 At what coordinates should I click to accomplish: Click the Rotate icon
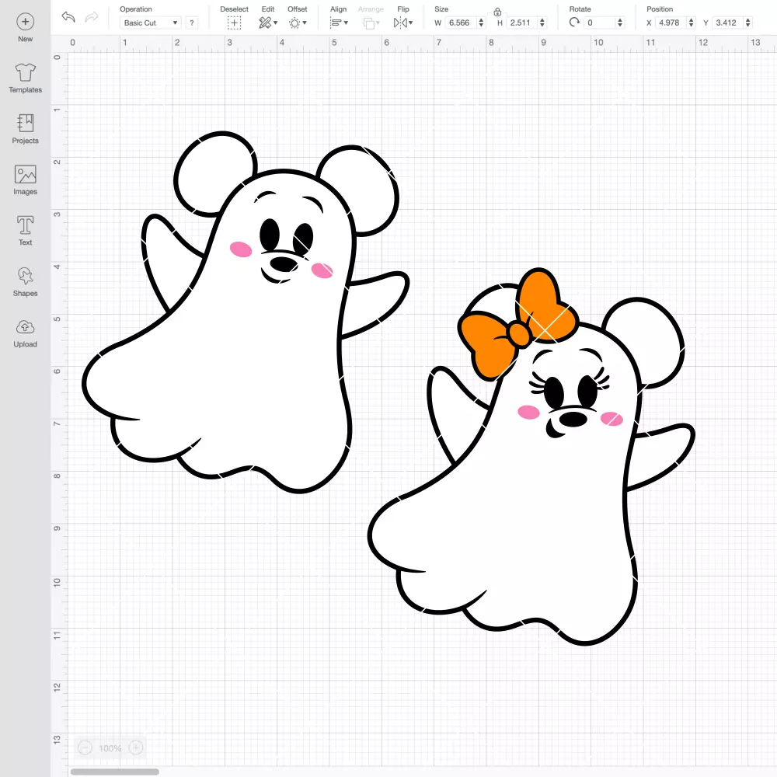pos(574,23)
